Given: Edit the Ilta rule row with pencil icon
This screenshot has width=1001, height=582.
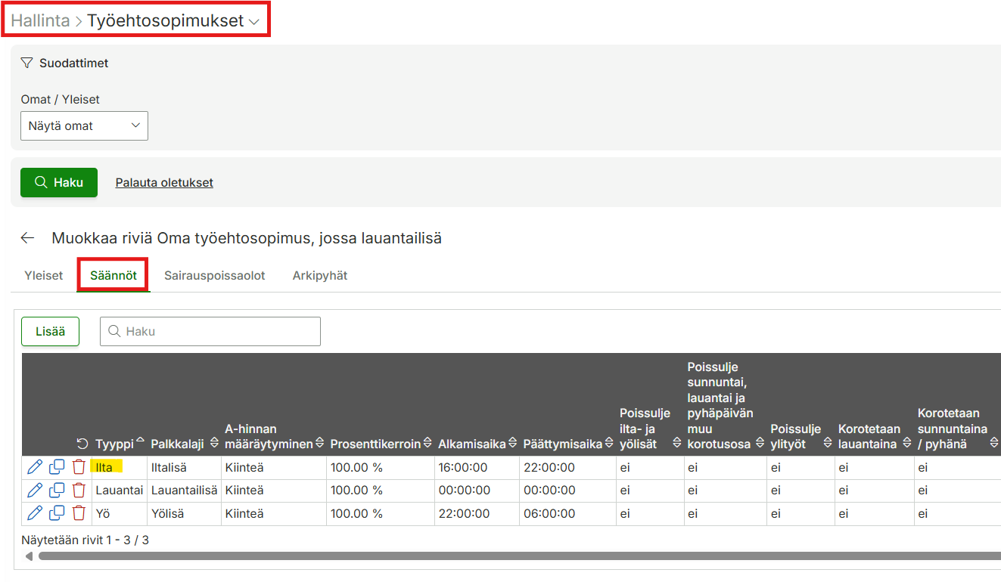Looking at the screenshot, I should [x=34, y=467].
